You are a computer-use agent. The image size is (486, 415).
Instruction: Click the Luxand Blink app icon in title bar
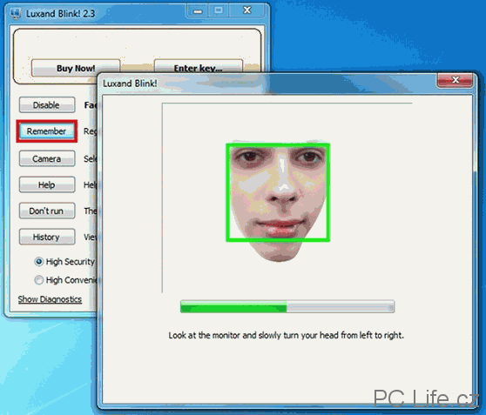coord(15,13)
